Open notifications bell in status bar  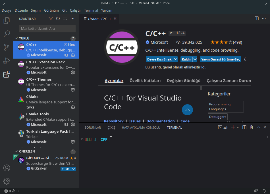[264, 191]
